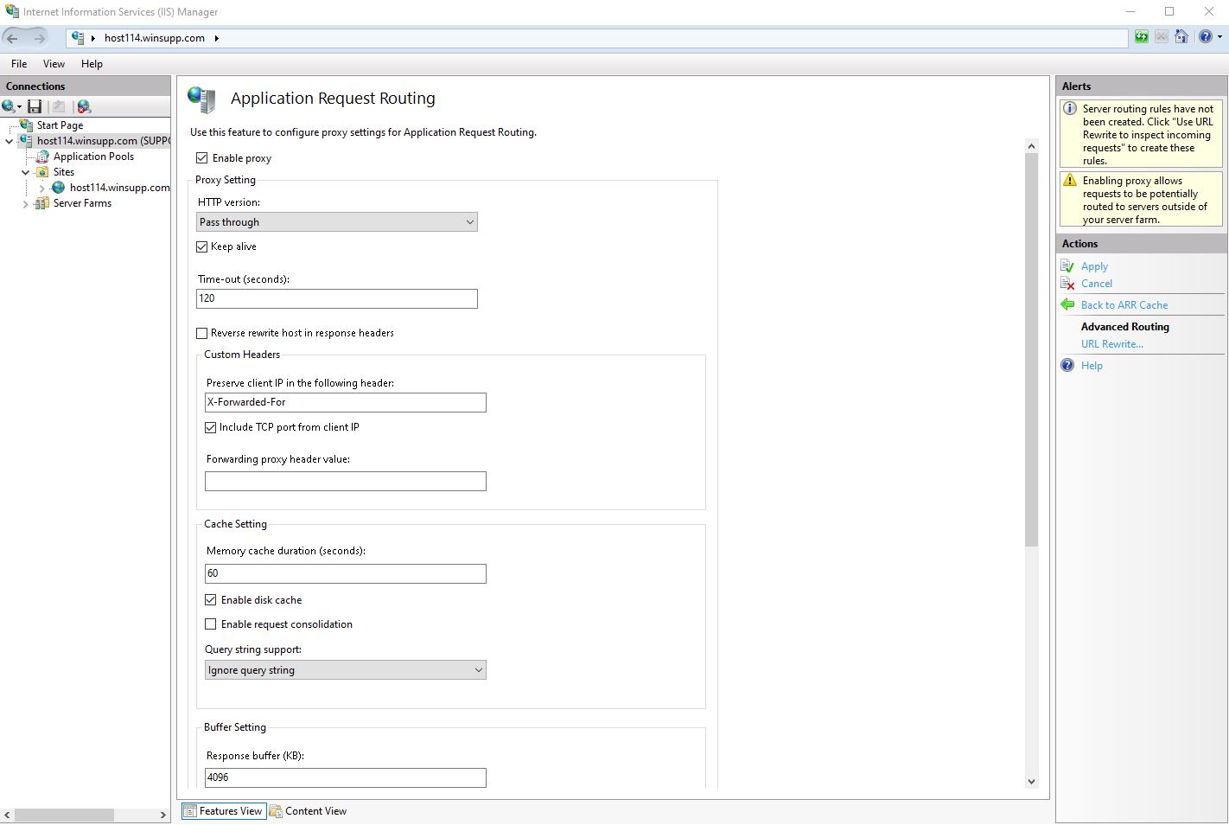Open the Help toolbar dropdown arrow

pos(1219,37)
